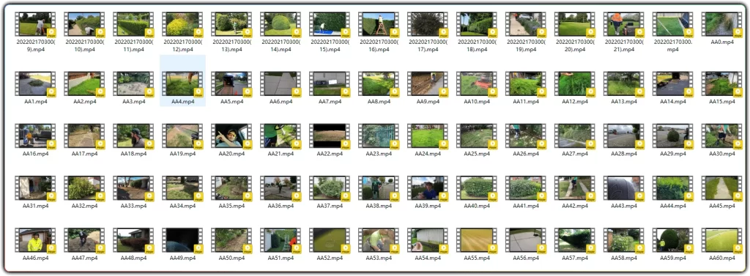The image size is (750, 276).
Task: Choose the AA37.mp4 bush video icon
Action: tap(330, 188)
